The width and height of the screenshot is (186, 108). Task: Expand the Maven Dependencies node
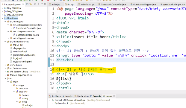coord(5,75)
